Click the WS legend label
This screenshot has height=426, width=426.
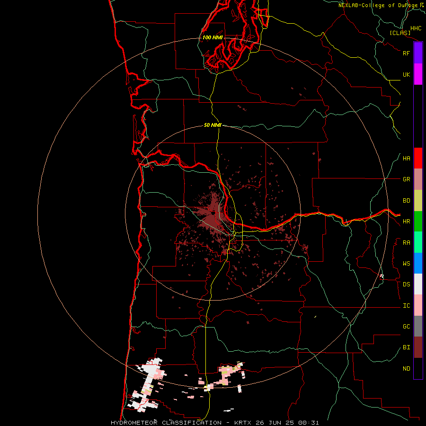[x=406, y=264]
